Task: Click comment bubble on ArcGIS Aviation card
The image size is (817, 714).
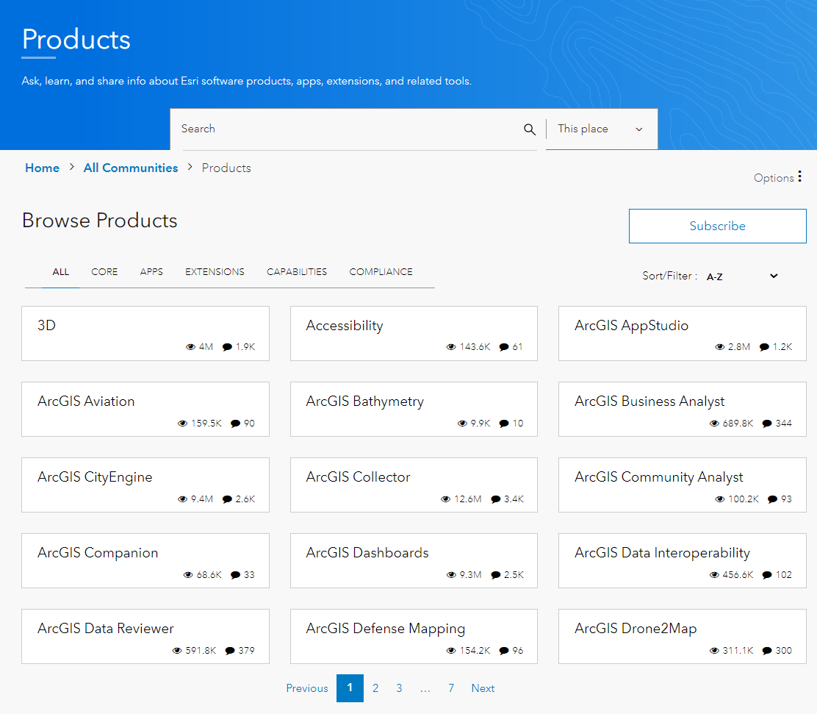Action: click(x=236, y=424)
